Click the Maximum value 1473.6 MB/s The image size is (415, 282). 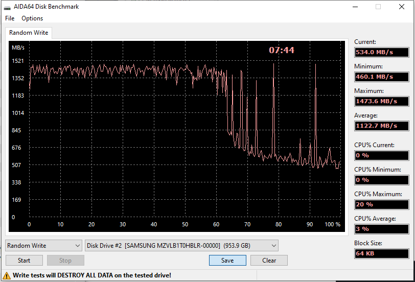(x=382, y=101)
